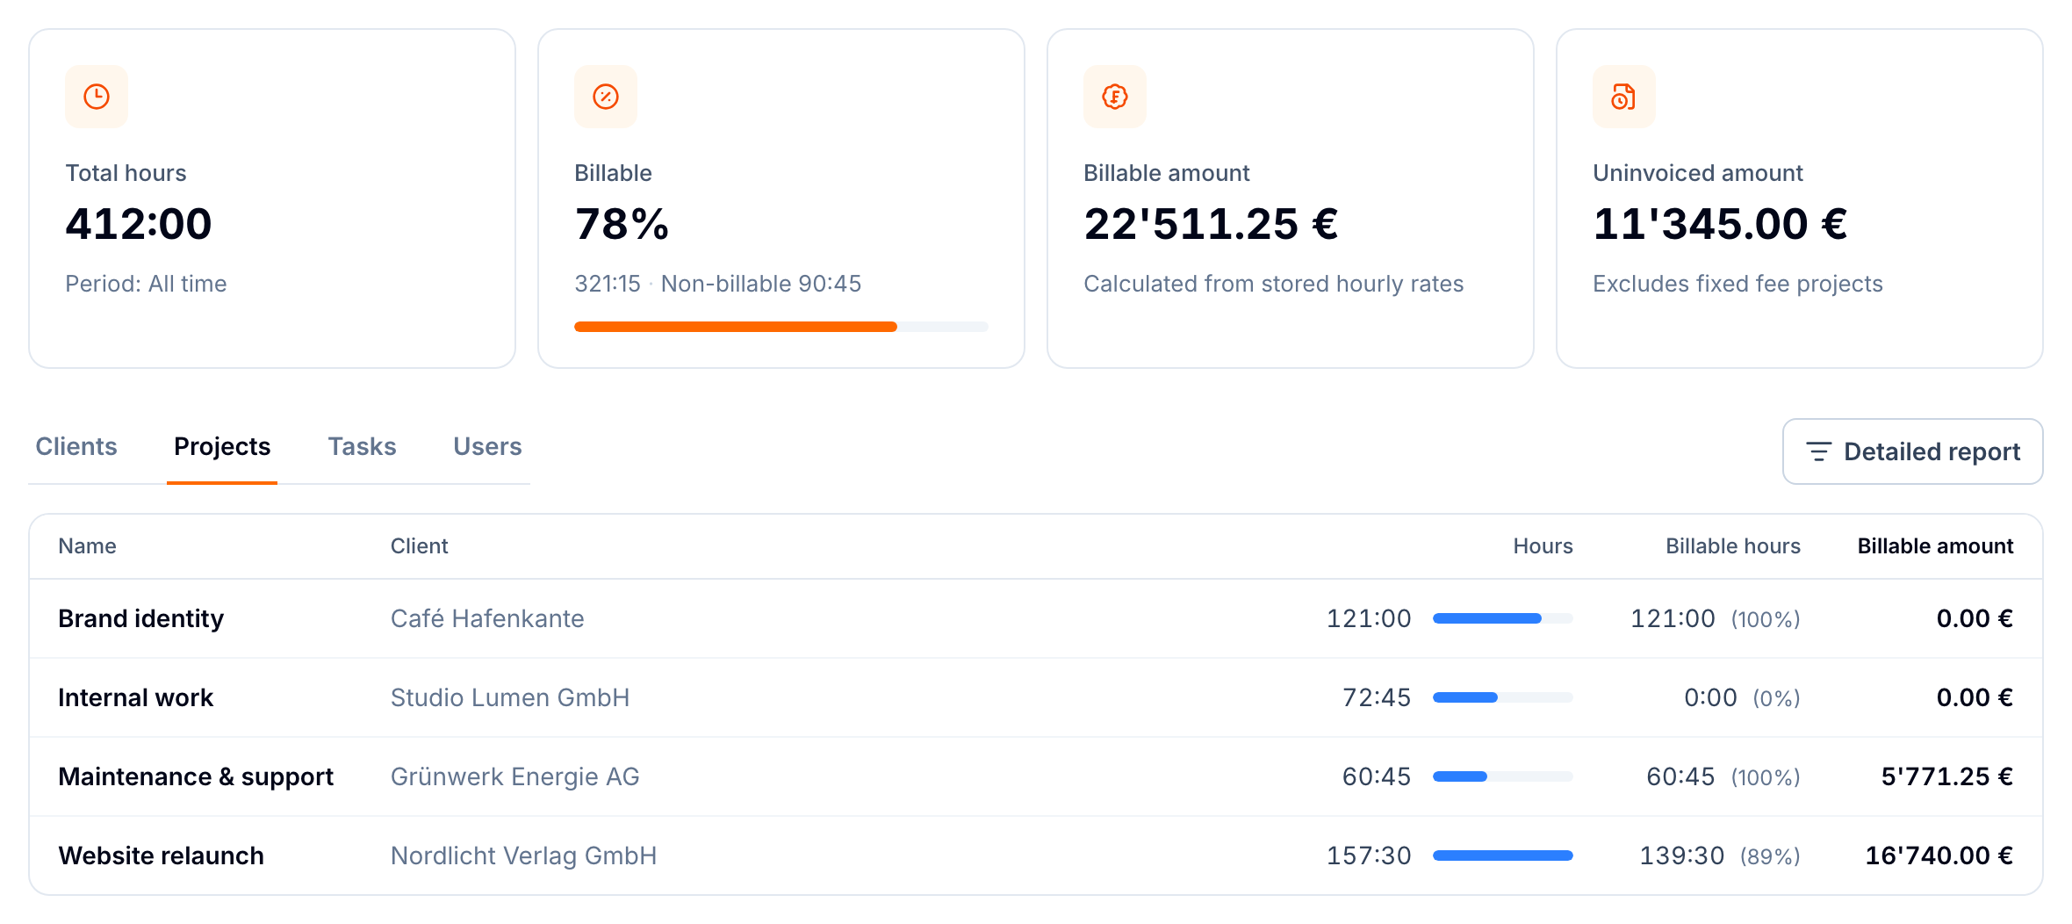Click the hours bar for Maintenance & support
Viewport: 2072px width, 924px height.
click(x=1502, y=776)
